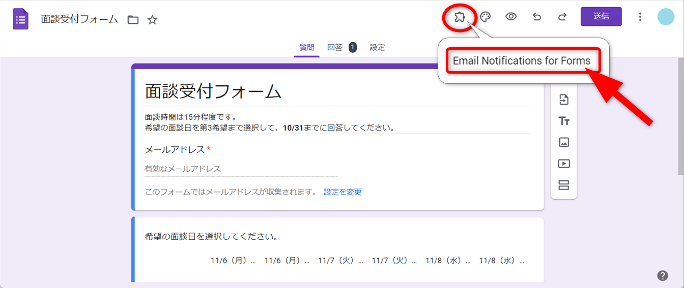Screen dimensions: 684x288
Task: Click the Google Forms home icon
Action: (21, 20)
